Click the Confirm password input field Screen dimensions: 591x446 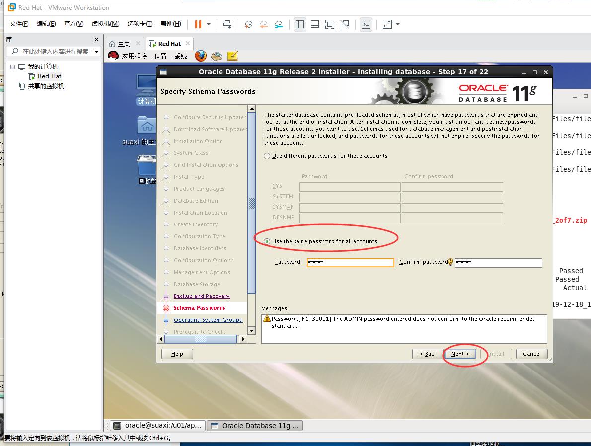tap(498, 262)
